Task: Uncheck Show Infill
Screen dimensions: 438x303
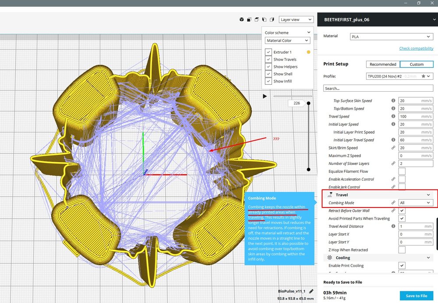Action: [x=268, y=81]
